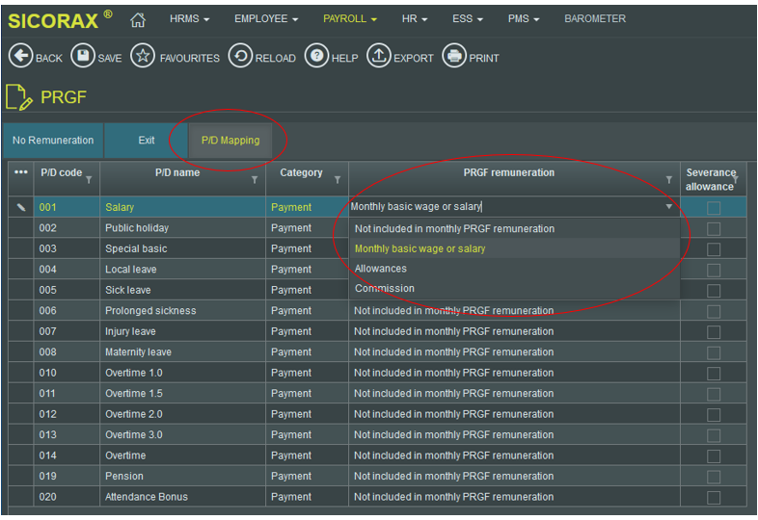This screenshot has height=520, width=758.
Task: Check Severance allowance box for Attendance Bonus
Action: [x=714, y=498]
